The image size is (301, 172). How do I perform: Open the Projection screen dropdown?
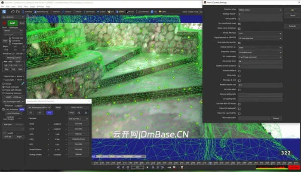point(260,52)
